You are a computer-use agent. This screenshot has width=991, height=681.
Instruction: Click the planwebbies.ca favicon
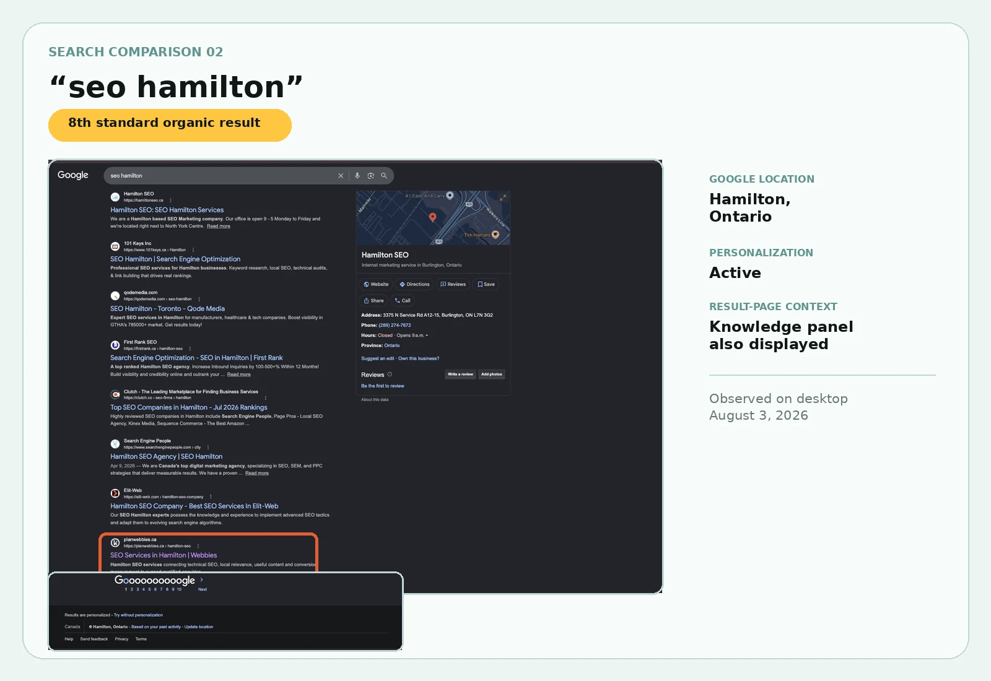[115, 543]
